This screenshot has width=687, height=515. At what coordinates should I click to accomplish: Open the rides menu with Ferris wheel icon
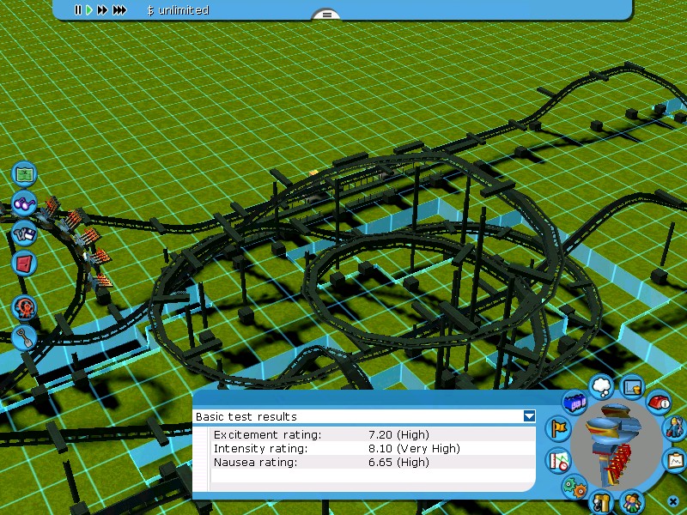[x=24, y=307]
